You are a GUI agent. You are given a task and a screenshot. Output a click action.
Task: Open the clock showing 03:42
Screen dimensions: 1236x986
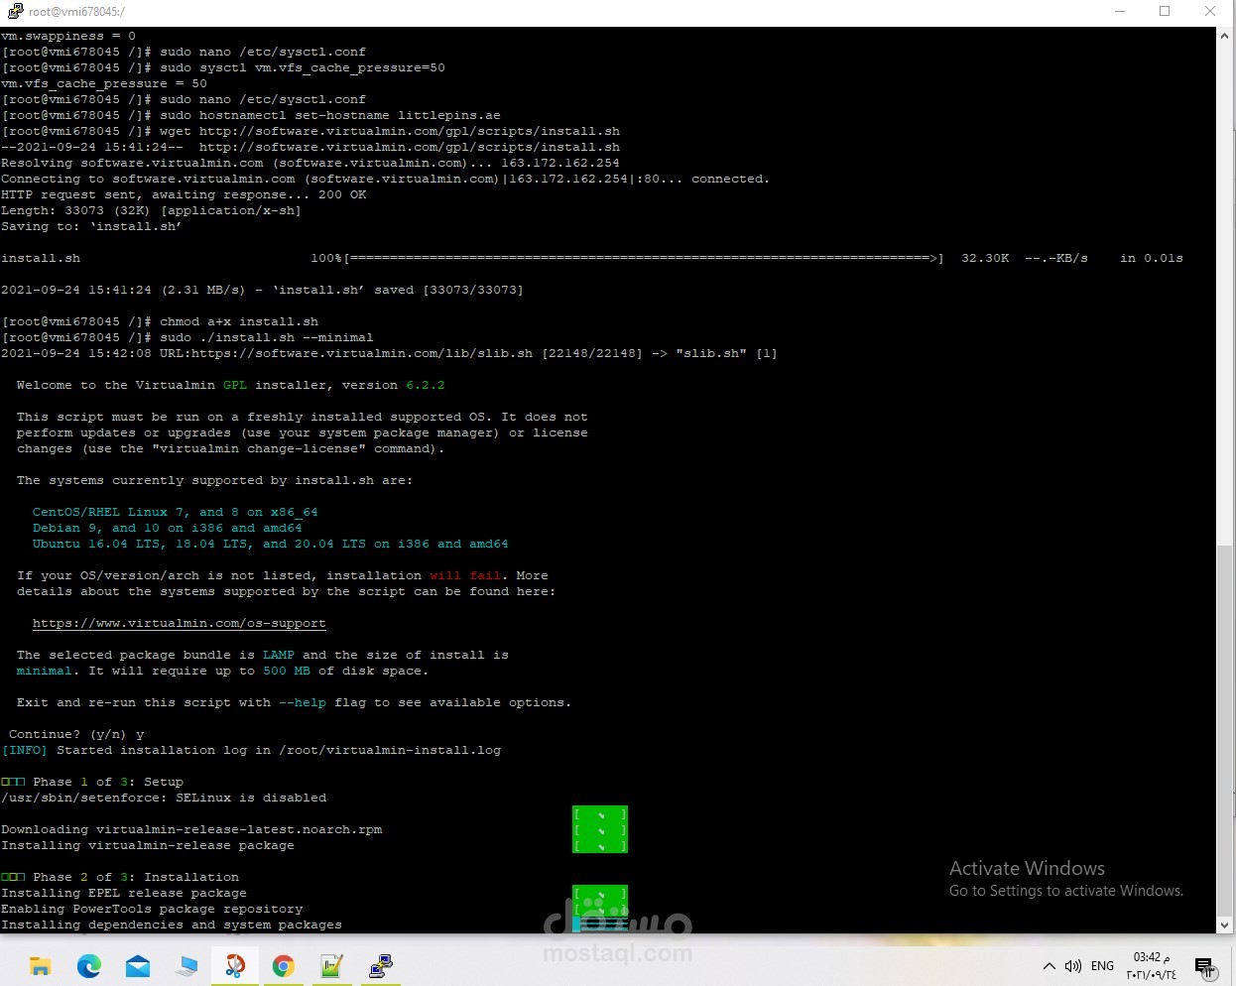coord(1152,966)
